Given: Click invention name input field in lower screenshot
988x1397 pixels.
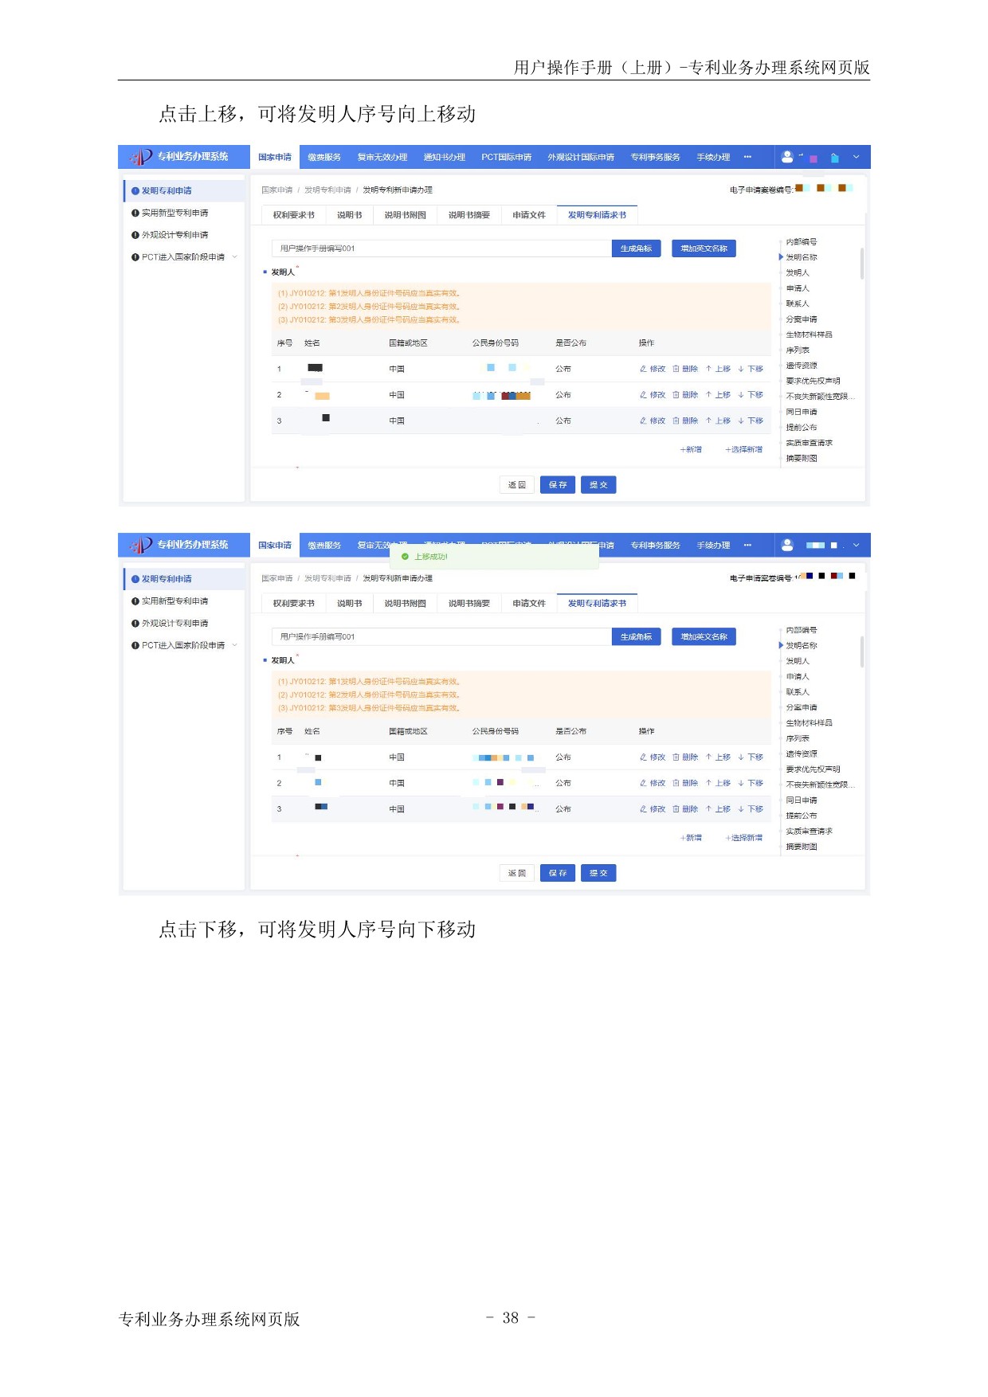Looking at the screenshot, I should (x=441, y=637).
